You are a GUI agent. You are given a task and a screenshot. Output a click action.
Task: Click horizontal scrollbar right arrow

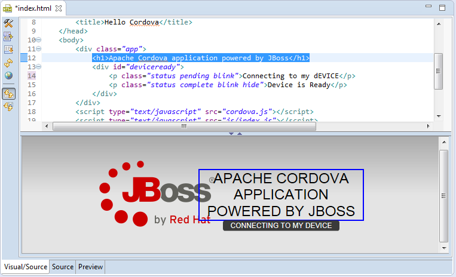428,126
